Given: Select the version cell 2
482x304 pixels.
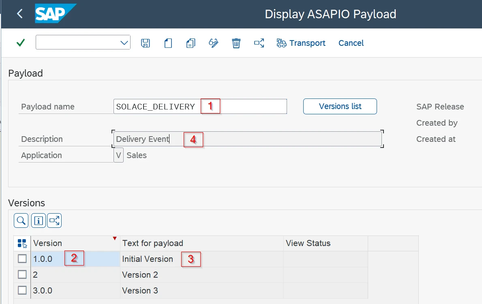Looking at the screenshot, I should click(75, 275).
